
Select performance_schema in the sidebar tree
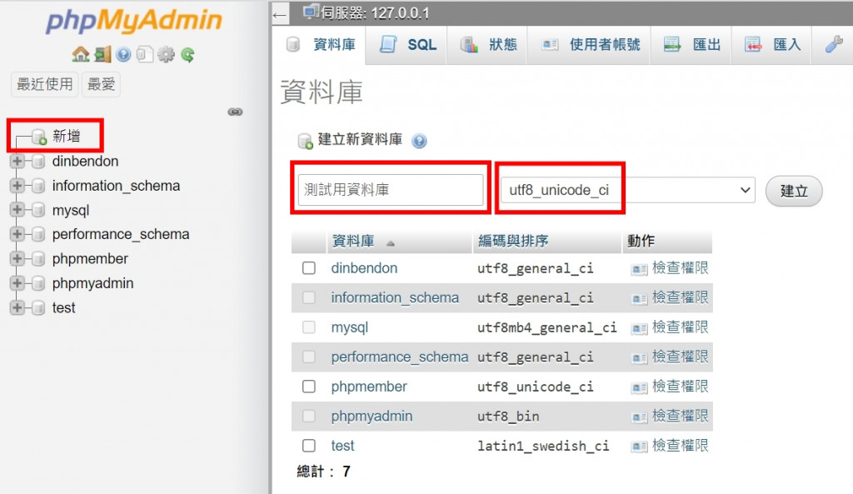point(121,234)
